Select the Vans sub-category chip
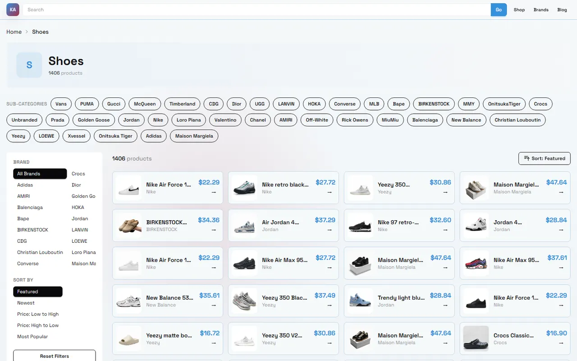Viewport: 577px width, 361px height. click(x=61, y=104)
